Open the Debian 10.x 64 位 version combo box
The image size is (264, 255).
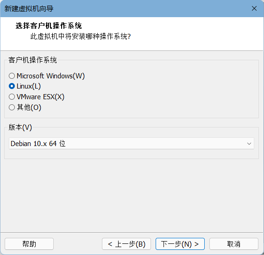(132, 143)
